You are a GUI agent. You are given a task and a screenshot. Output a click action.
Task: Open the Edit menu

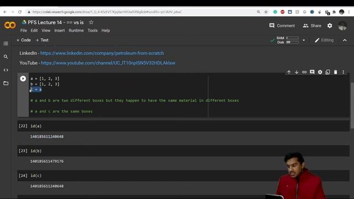34,30
